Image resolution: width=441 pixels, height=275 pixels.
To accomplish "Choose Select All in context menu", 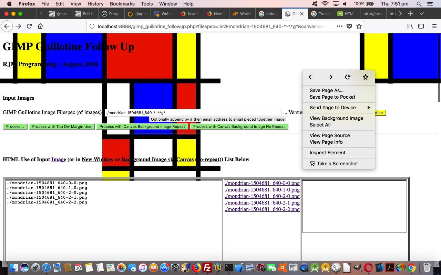I will (x=338, y=125).
